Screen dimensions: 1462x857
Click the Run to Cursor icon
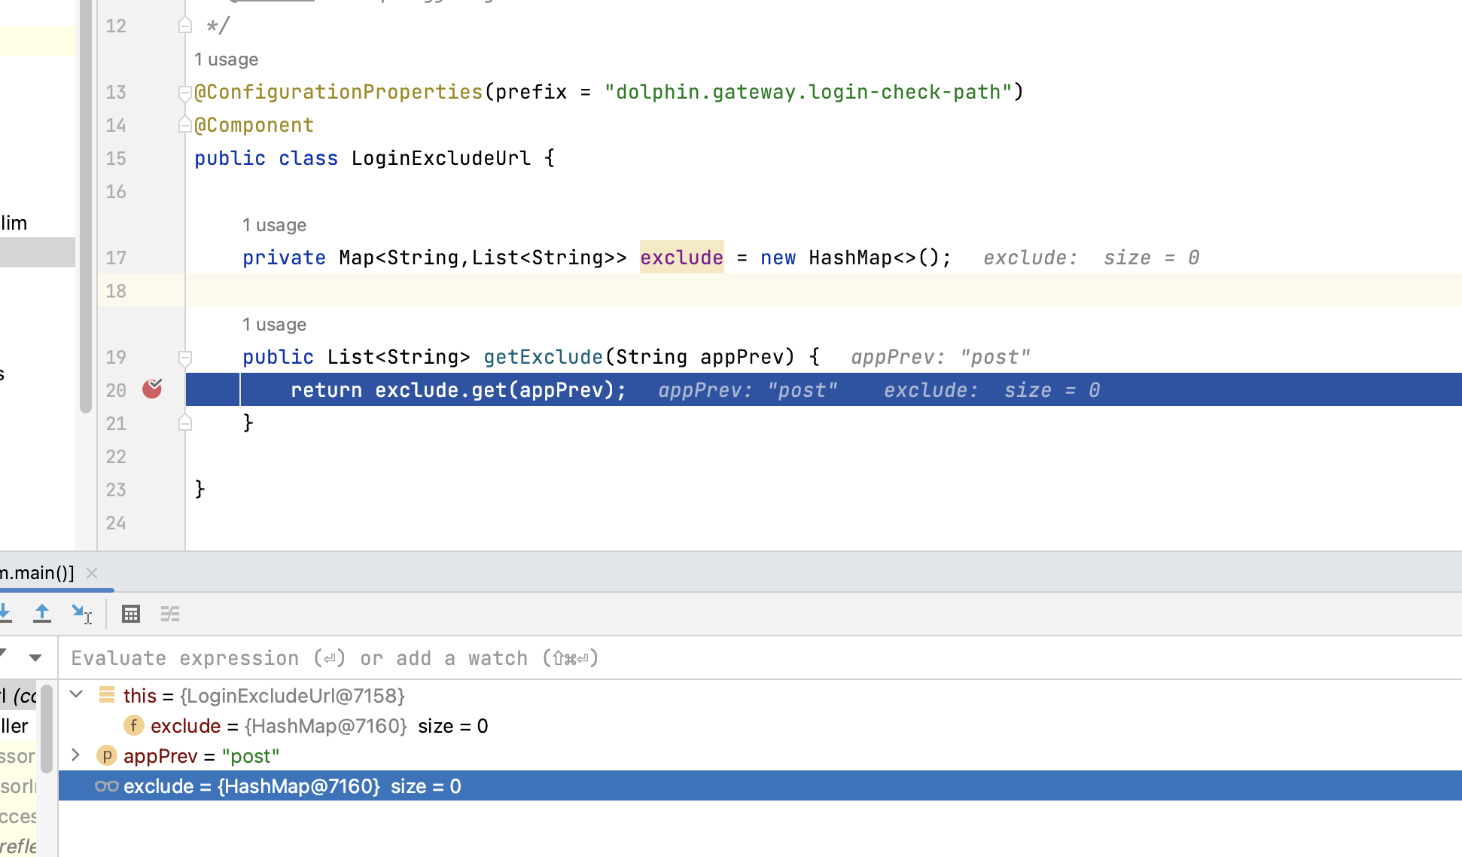[x=82, y=614]
